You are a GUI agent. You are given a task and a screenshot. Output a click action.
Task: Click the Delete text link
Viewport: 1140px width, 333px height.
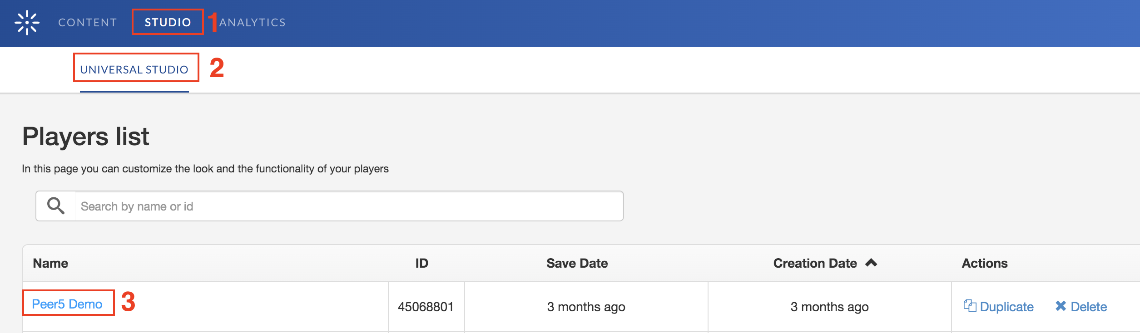tap(1089, 307)
